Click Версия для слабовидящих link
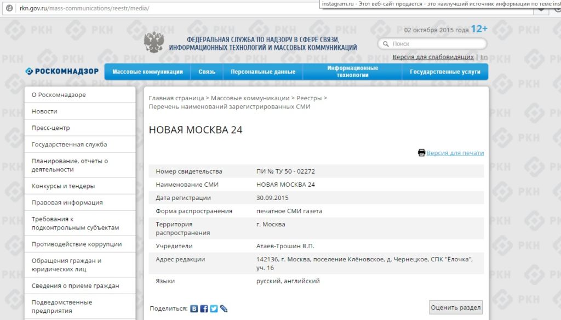 click(x=433, y=57)
